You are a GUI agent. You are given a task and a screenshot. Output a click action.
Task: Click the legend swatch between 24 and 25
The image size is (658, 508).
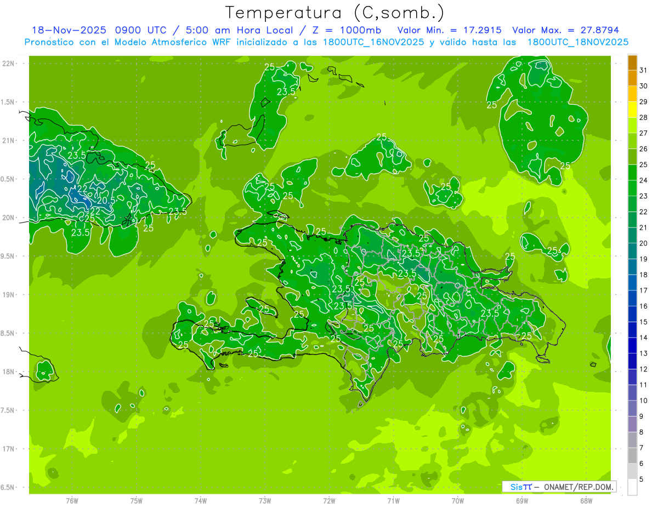tap(632, 172)
